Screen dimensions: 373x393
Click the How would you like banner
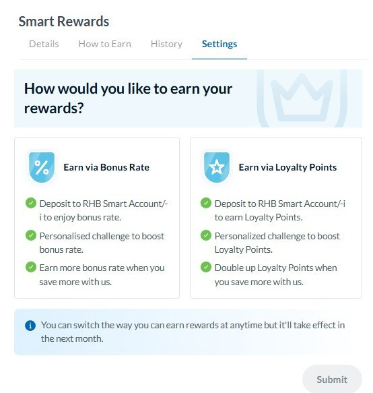pos(189,98)
